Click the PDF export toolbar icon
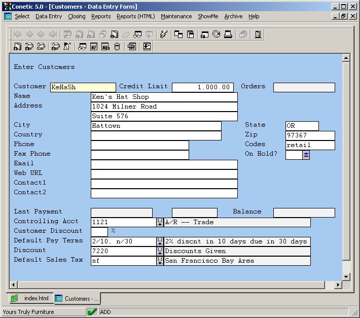The height and width of the screenshot is (318, 360). pos(132,47)
